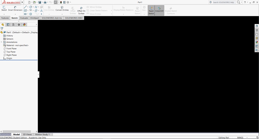Open the ConfigurationManager tab icon
This screenshot has height=139, width=259.
click(13, 25)
